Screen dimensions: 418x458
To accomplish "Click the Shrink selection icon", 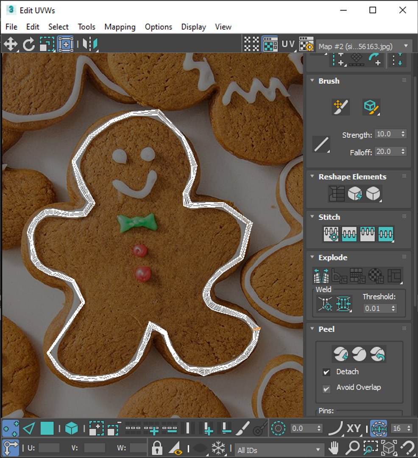I will coord(114,429).
